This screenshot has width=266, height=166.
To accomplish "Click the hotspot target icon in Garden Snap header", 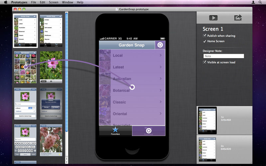I will tap(160, 45).
